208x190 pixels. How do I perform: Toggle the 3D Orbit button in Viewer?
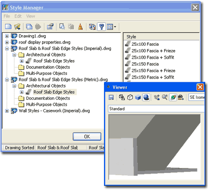(173, 97)
